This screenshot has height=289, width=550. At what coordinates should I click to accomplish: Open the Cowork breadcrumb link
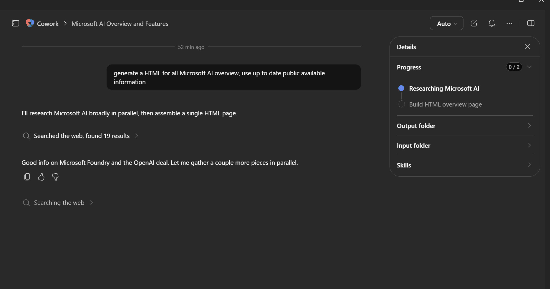click(x=48, y=24)
